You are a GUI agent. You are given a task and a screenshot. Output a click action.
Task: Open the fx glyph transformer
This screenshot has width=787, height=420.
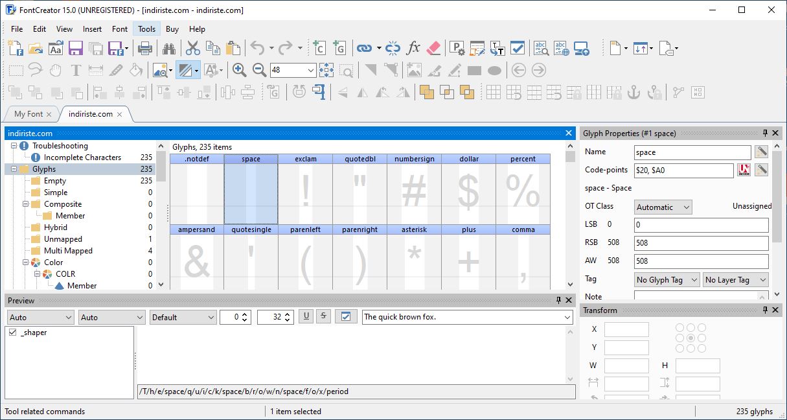pyautogui.click(x=413, y=48)
